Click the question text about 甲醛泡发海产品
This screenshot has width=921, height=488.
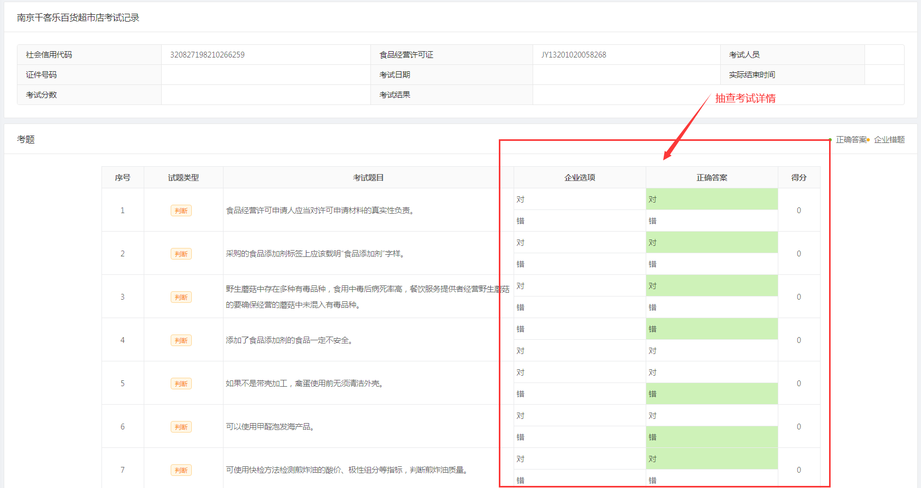click(x=272, y=427)
